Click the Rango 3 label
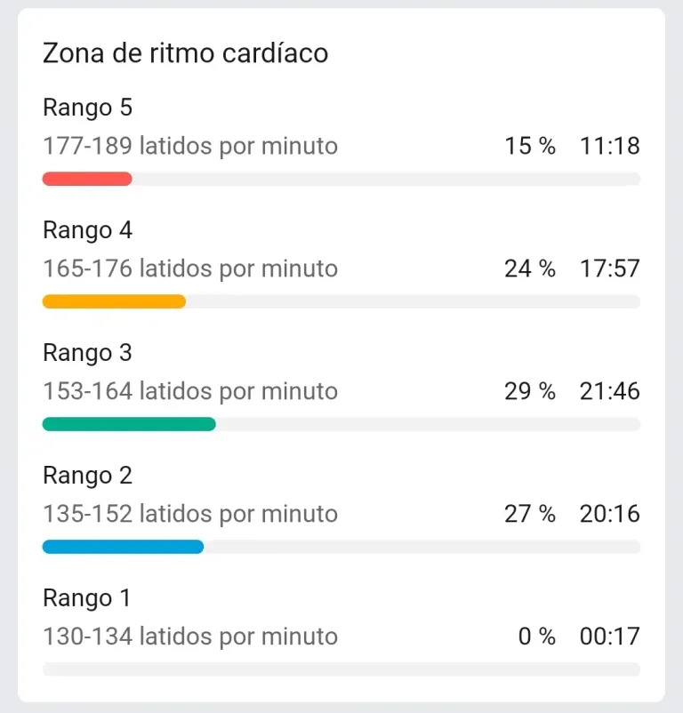The image size is (683, 713). tap(87, 353)
